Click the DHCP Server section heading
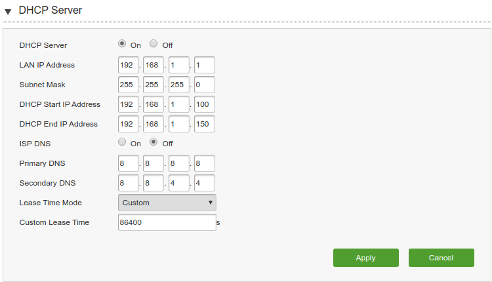The height and width of the screenshot is (282, 492). coord(51,10)
